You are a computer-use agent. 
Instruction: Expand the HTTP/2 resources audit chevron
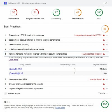107,35
